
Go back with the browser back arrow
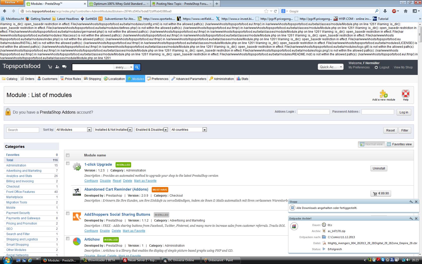[x=5, y=11]
